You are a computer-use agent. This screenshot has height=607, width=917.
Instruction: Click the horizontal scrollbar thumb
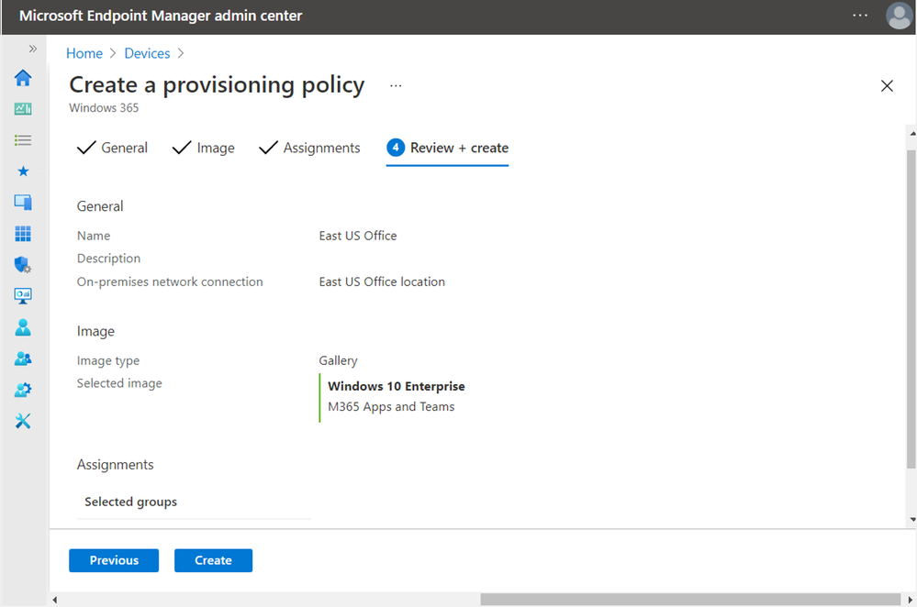pyautogui.click(x=690, y=600)
